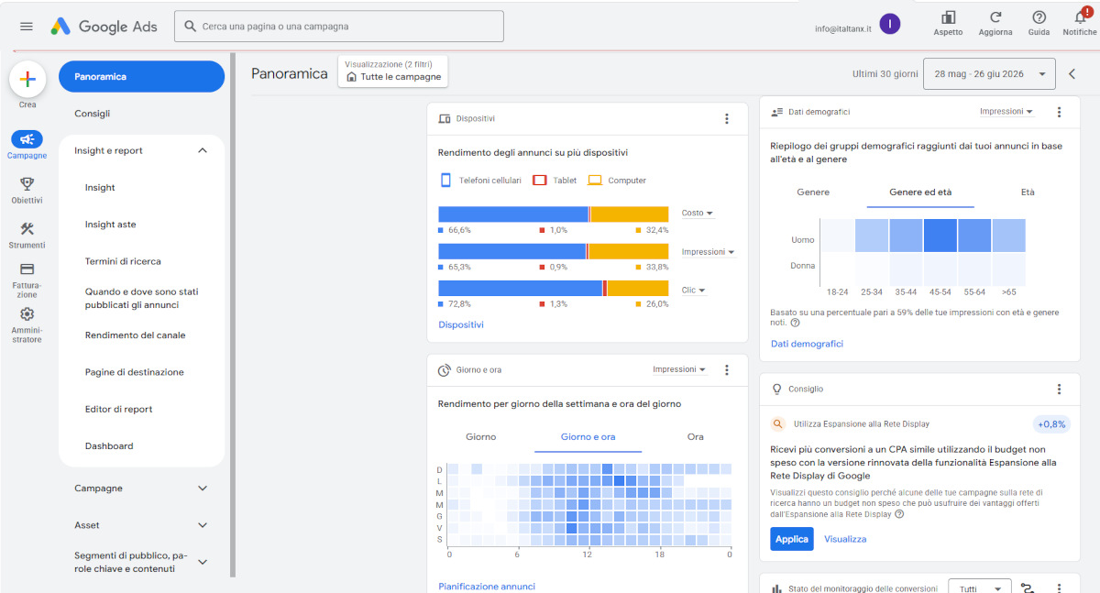Screen dimensions: 1100x593
Task: Switch to the Ora tab
Action: click(x=696, y=437)
